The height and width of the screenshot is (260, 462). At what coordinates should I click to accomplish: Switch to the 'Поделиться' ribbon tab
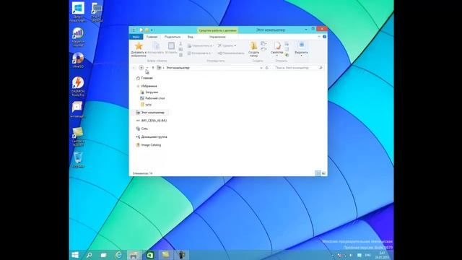tap(173, 37)
